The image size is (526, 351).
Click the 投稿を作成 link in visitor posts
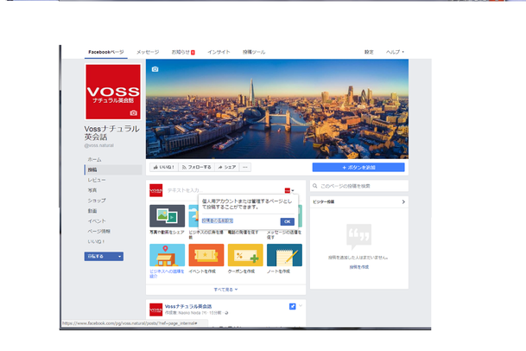pos(359,267)
